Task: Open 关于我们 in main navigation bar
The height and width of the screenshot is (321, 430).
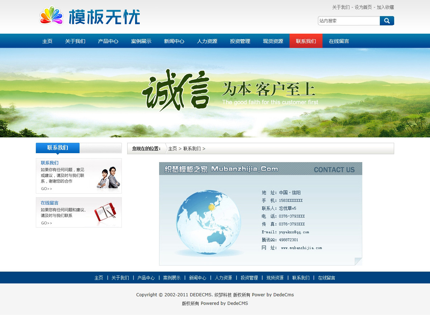Action: 75,41
